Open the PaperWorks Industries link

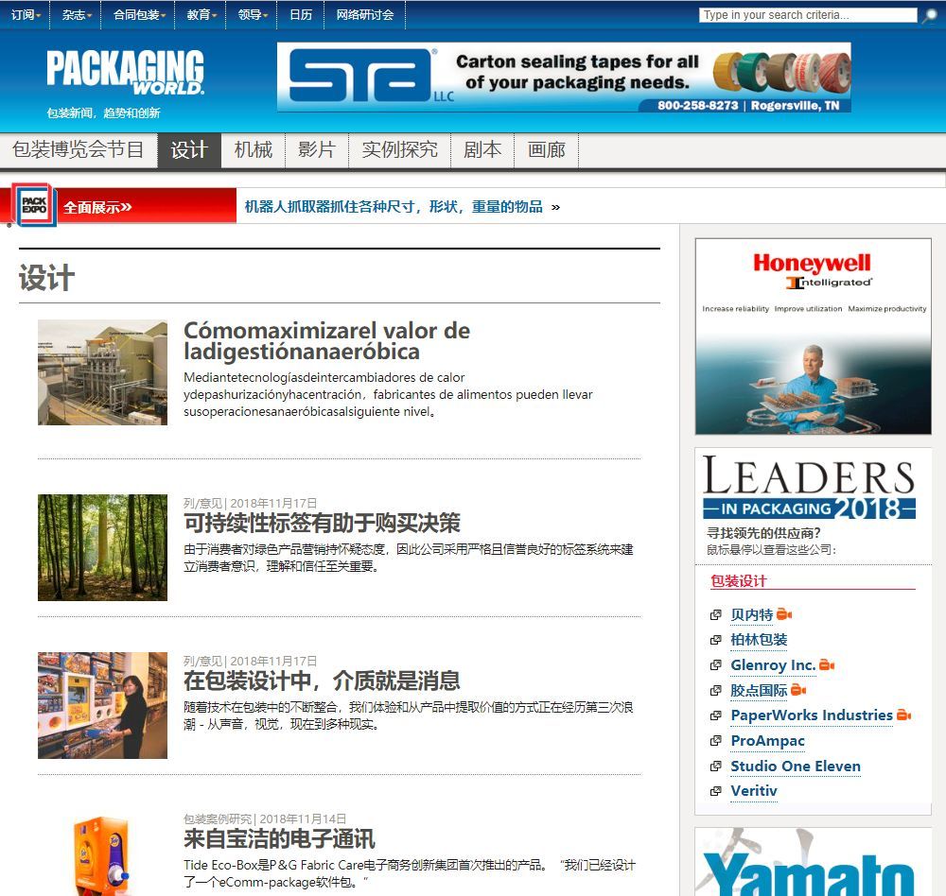pyautogui.click(x=812, y=715)
